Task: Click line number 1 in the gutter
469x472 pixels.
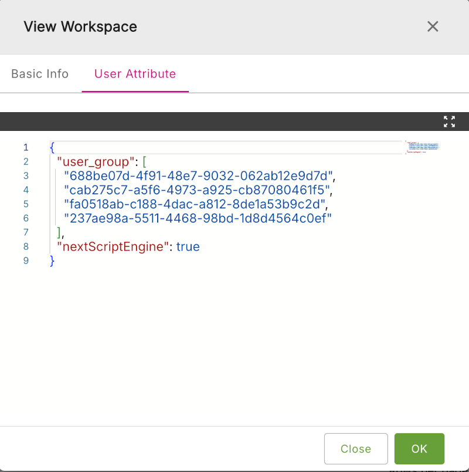Action: click(26, 147)
